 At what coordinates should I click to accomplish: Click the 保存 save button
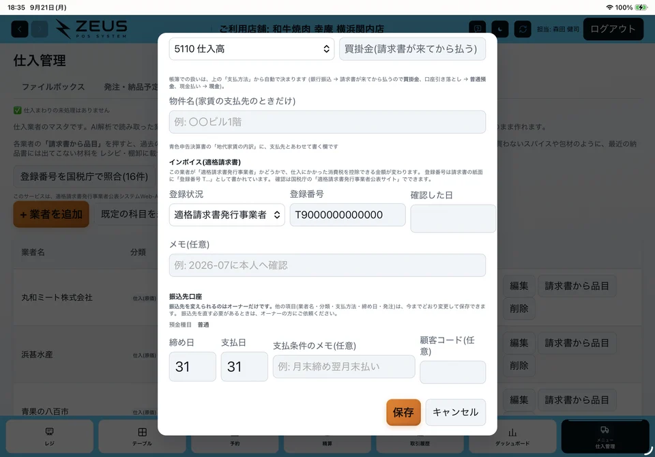pos(403,412)
